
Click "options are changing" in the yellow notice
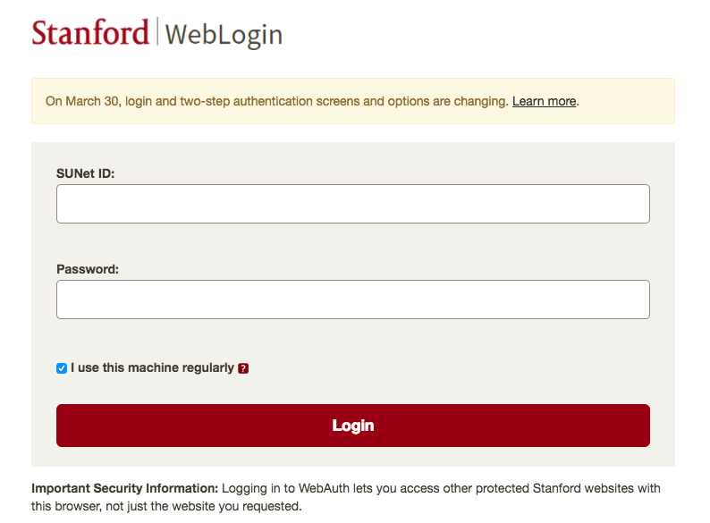click(x=447, y=101)
